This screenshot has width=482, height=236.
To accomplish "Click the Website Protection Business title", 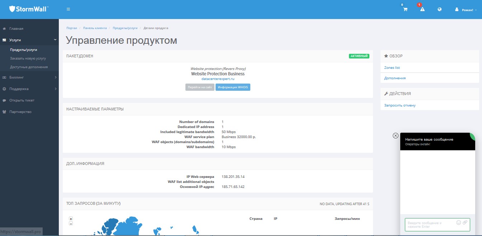I will pyautogui.click(x=218, y=74).
